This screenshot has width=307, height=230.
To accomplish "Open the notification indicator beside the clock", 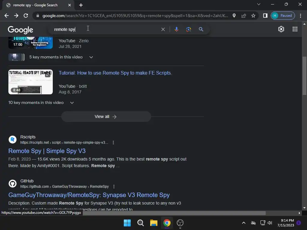I will (299, 223).
